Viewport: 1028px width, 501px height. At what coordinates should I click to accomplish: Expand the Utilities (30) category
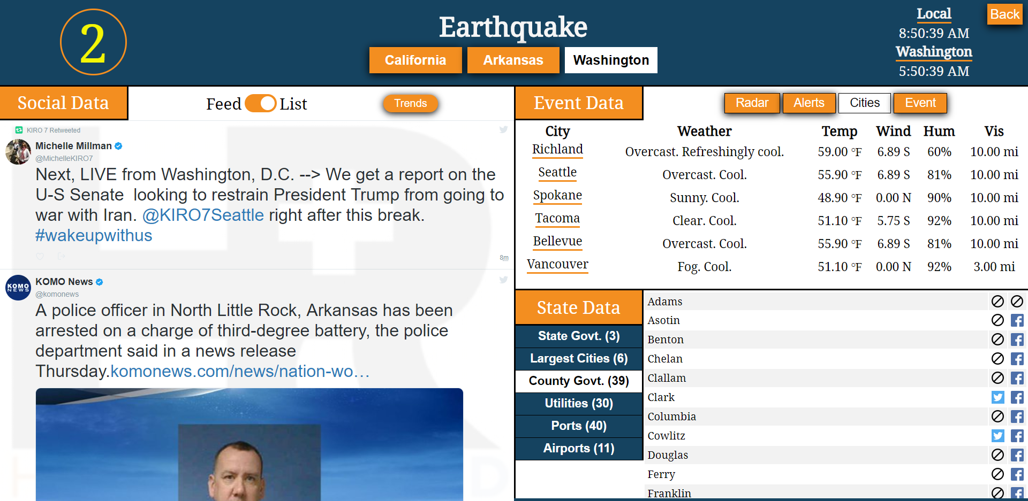point(578,403)
